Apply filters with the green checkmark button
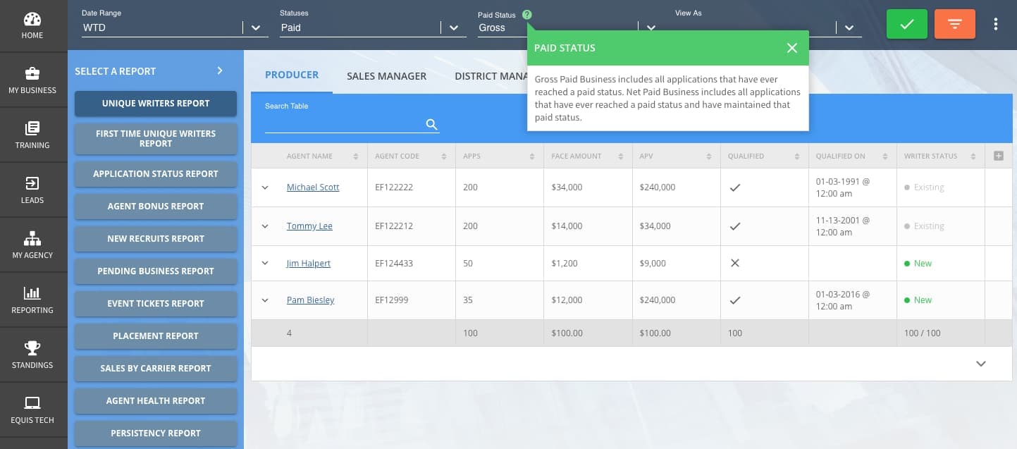Viewport: 1017px width, 449px height. 907,23
